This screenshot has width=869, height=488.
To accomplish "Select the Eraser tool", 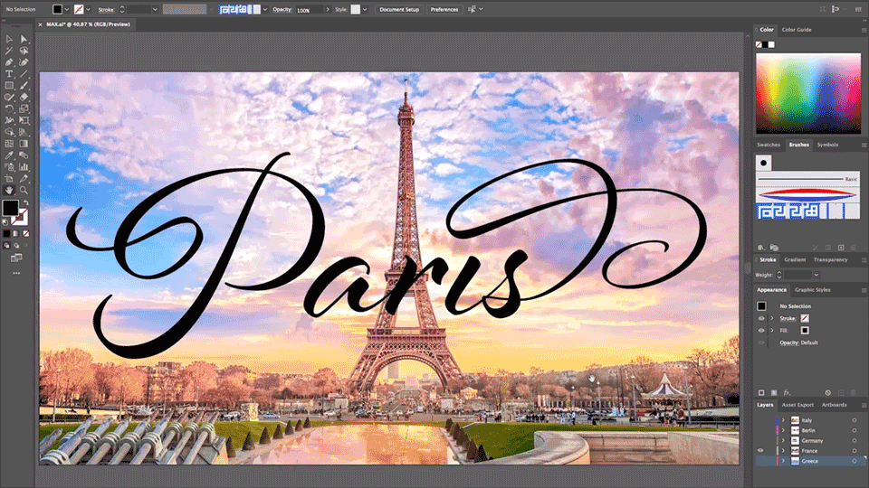I will (x=24, y=98).
